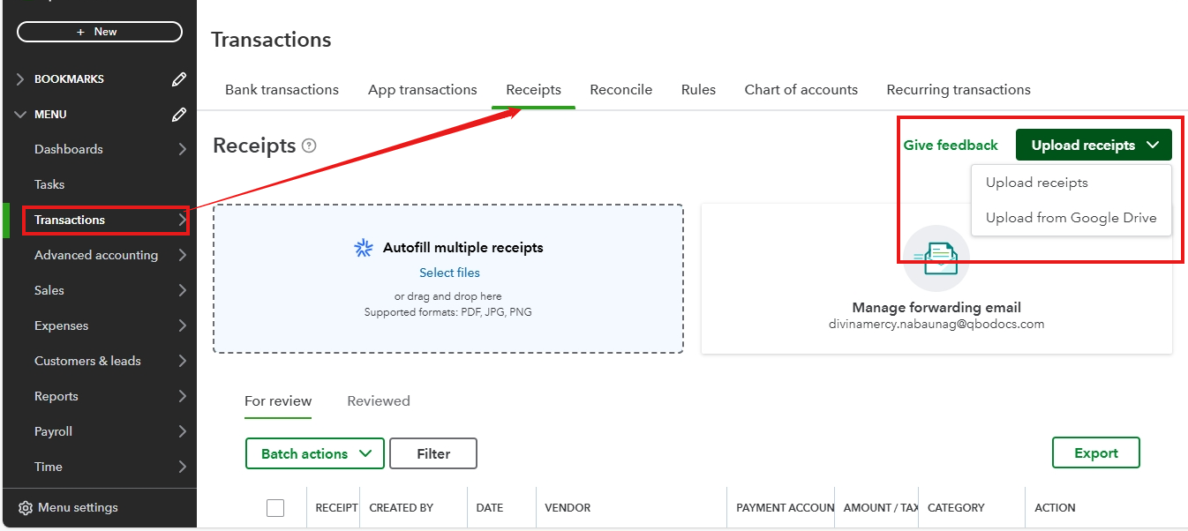Export the receipts list
1188x531 pixels.
[x=1095, y=452]
